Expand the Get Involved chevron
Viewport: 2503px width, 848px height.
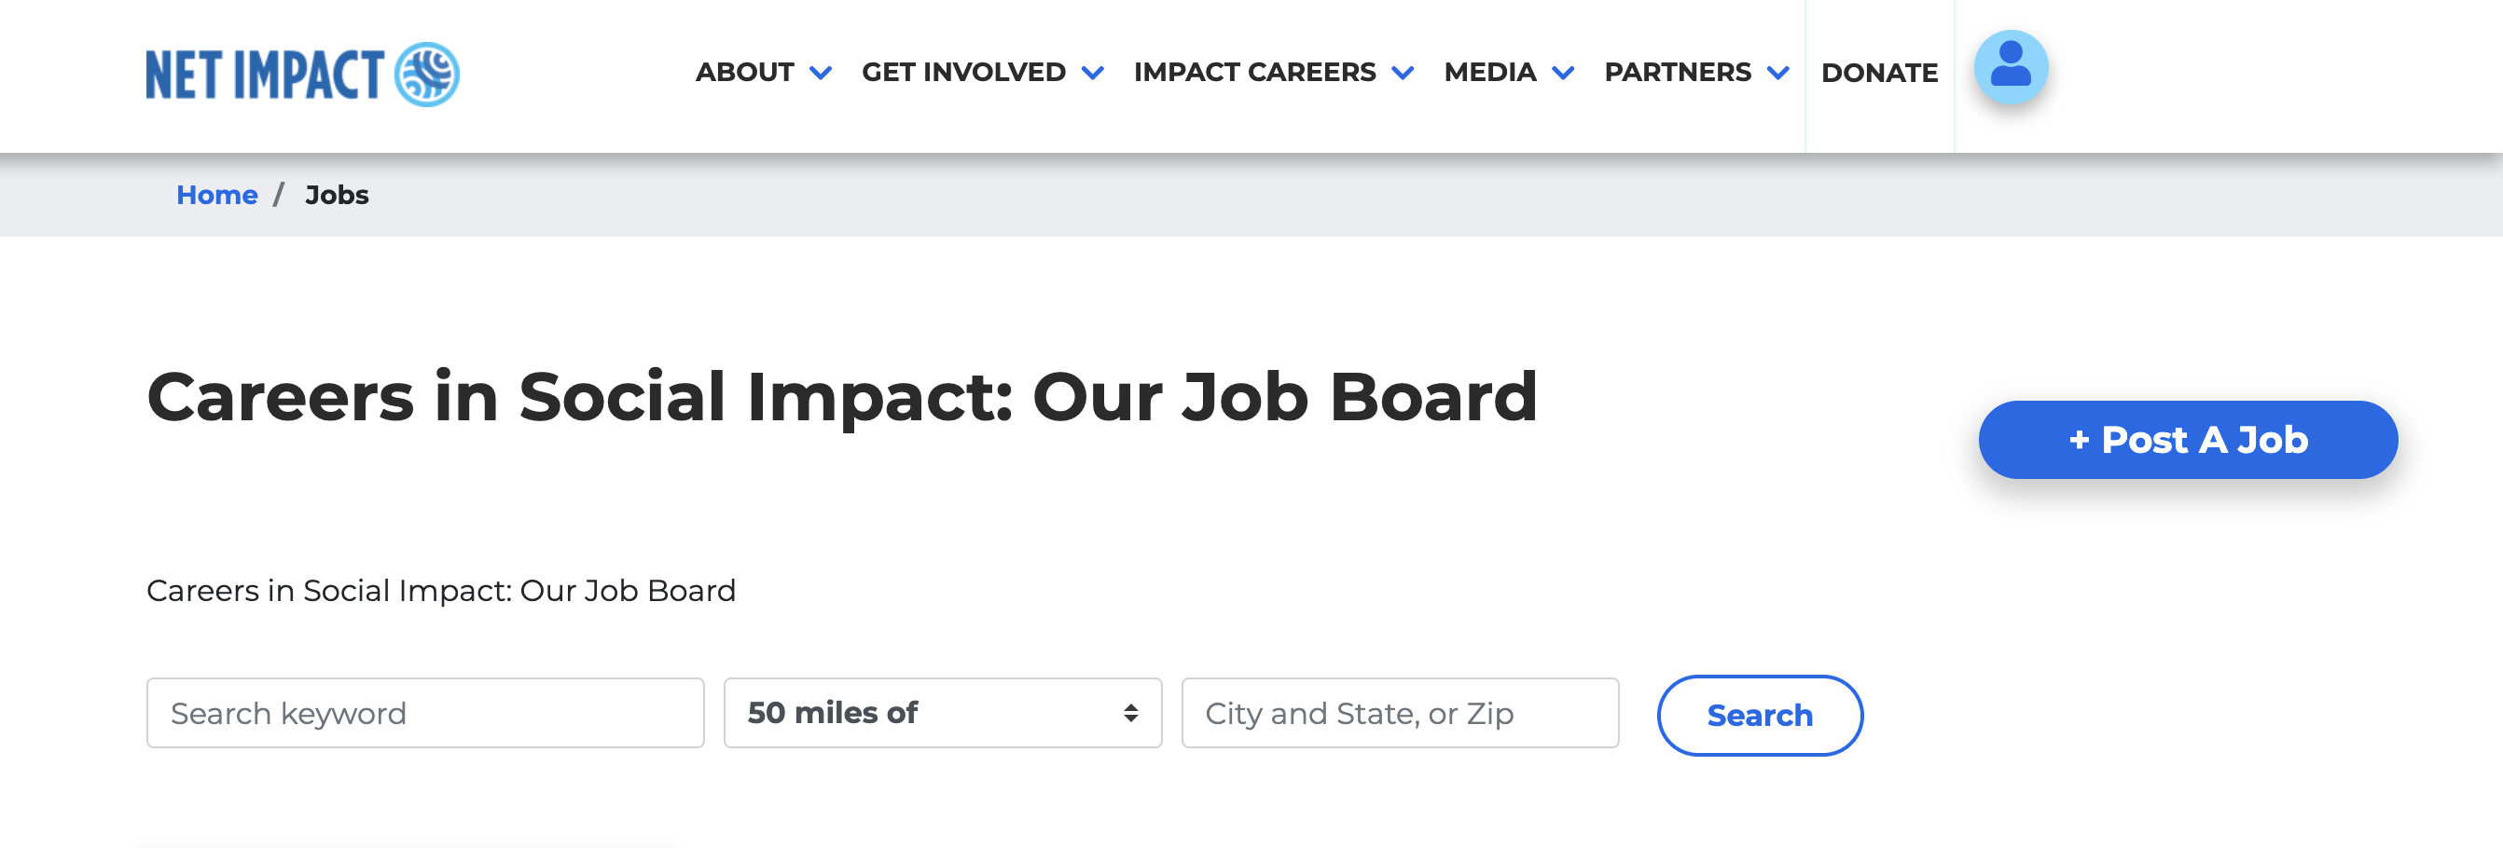pyautogui.click(x=1092, y=74)
